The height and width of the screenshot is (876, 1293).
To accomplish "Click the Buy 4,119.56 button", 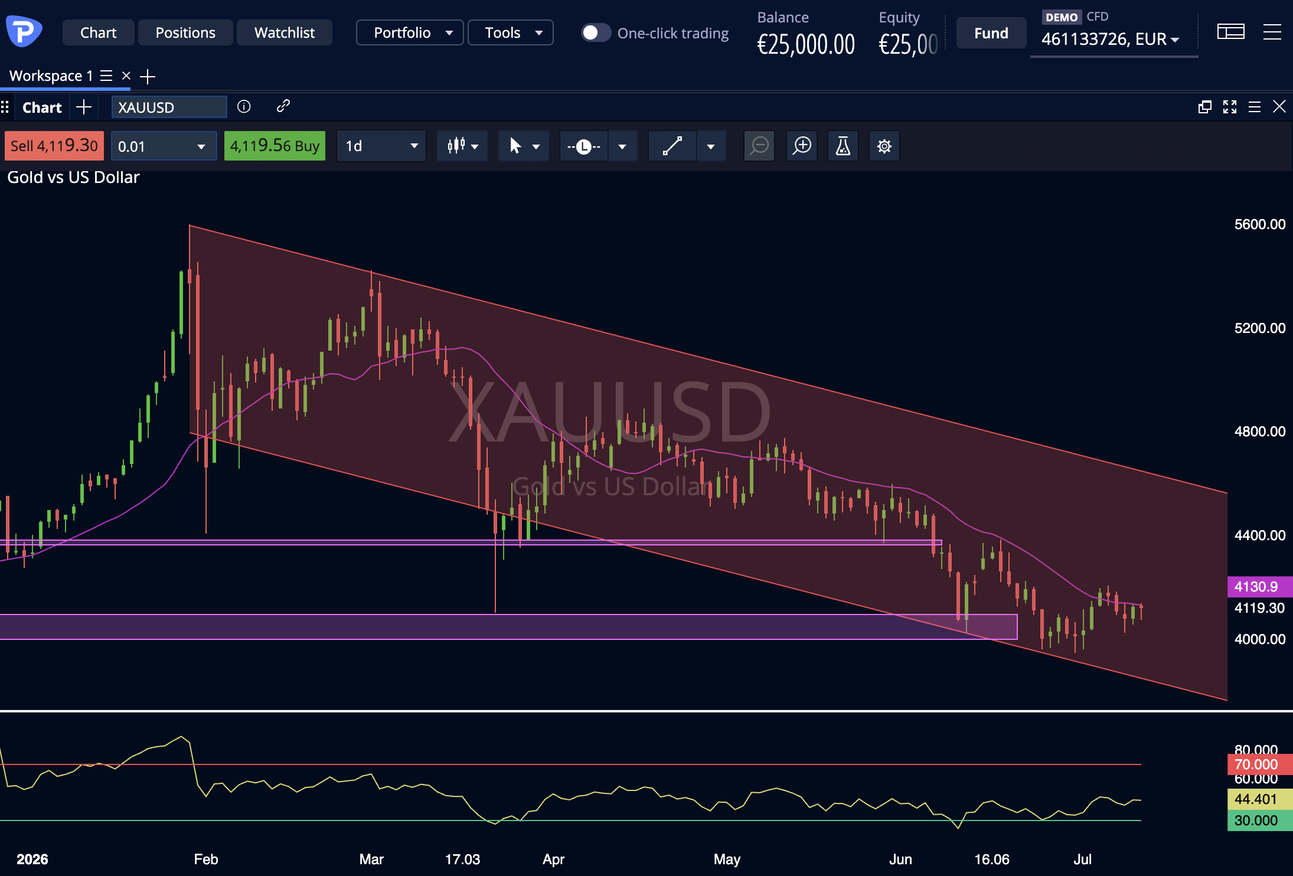I will pyautogui.click(x=275, y=146).
